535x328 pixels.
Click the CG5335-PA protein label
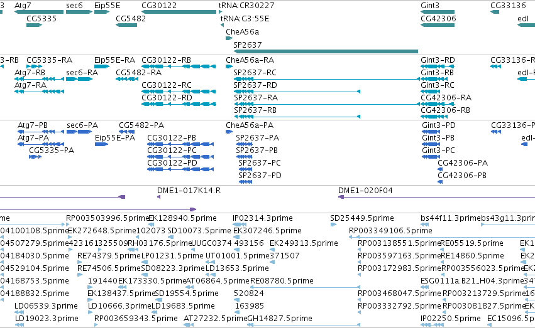click(52, 151)
